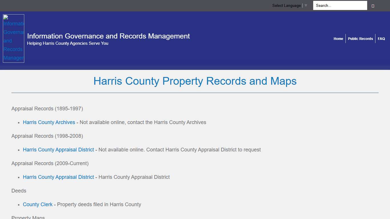Open the Public Records menu item
Screen dimensions: 390x219
[361, 38]
